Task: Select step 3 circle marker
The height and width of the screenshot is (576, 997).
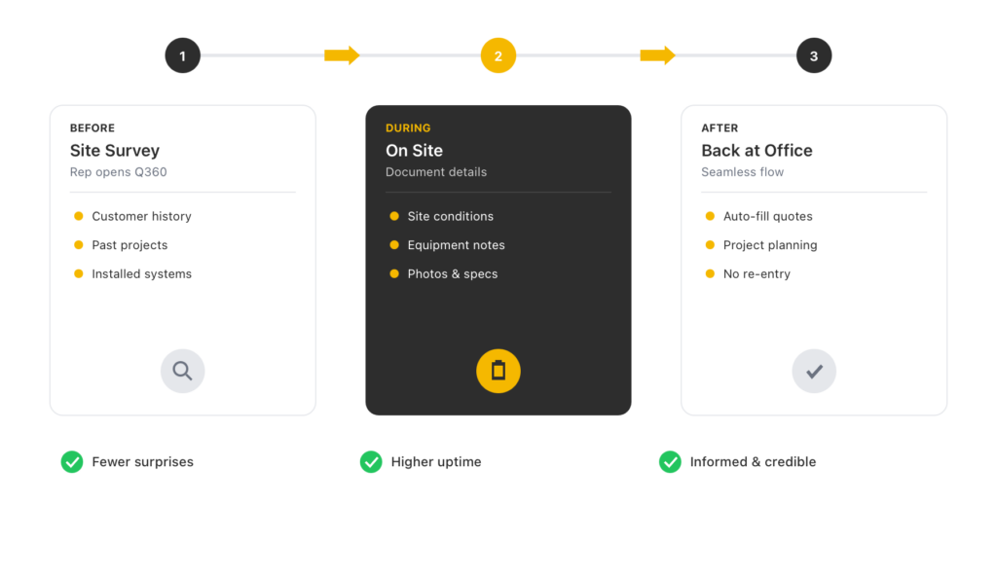Action: click(x=814, y=56)
